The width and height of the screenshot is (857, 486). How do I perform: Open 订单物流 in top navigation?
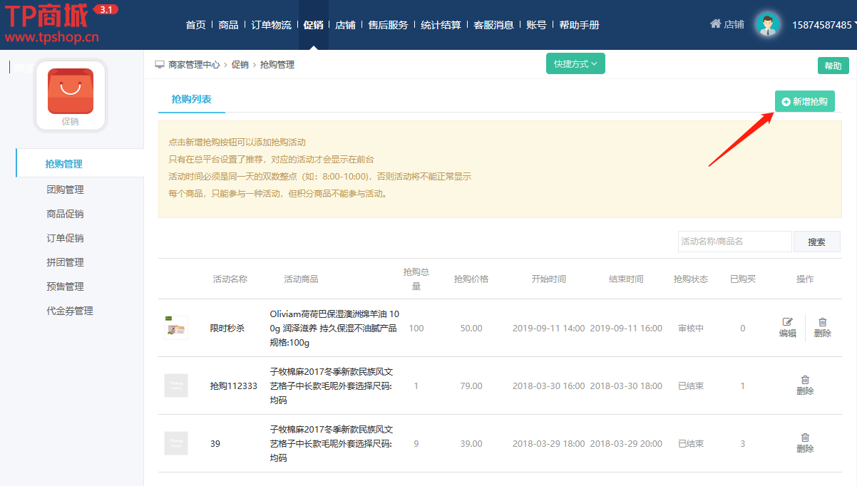click(271, 25)
